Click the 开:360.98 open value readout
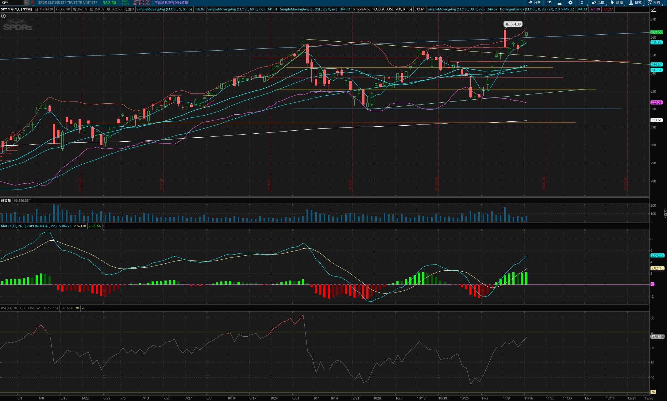This screenshot has width=667, height=401. coord(63,9)
